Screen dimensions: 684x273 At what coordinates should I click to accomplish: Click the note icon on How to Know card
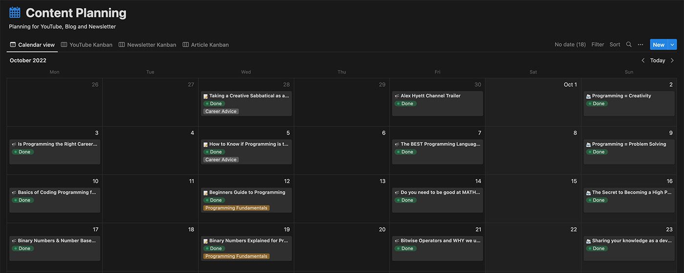click(206, 144)
